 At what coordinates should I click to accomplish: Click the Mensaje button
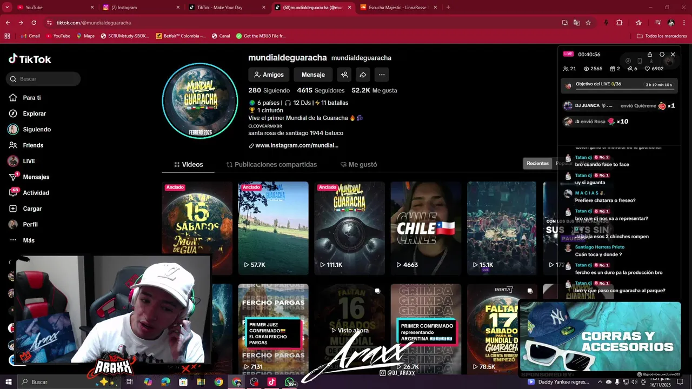pos(313,75)
